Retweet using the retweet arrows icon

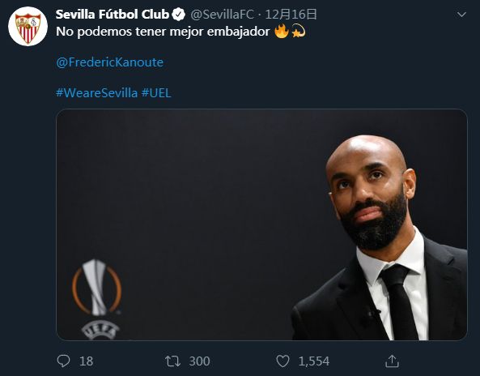(173, 361)
